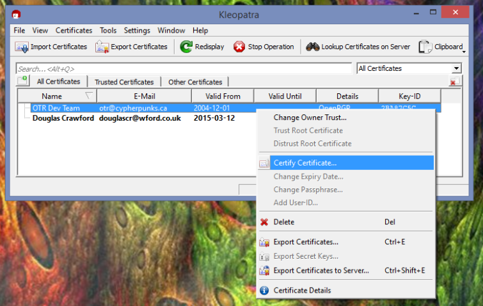The image size is (483, 306).
Task: Click the close tab icon with red X
Action: [454, 82]
